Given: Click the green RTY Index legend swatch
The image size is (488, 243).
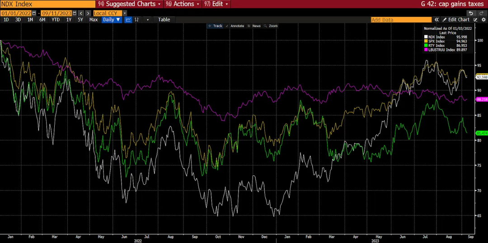Looking at the screenshot, I should click(x=426, y=46).
